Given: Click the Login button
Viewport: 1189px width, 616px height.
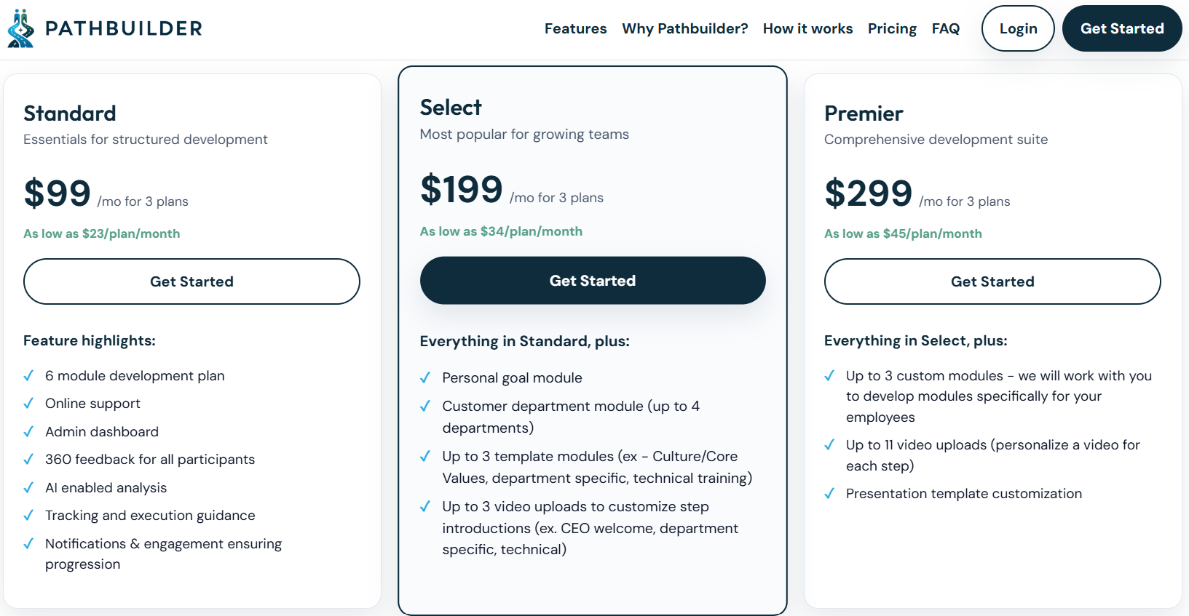Looking at the screenshot, I should click(1018, 28).
